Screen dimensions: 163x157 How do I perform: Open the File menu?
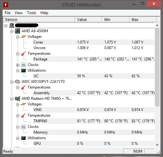pyautogui.click(x=8, y=13)
